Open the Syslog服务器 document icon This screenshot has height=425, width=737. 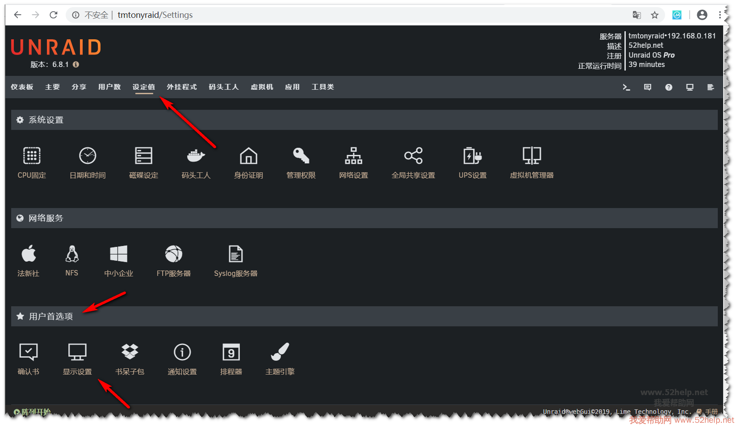pos(236,254)
